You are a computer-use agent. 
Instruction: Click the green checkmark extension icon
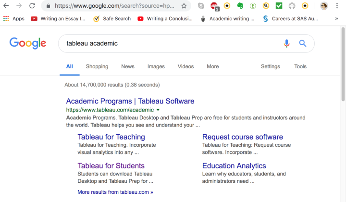279,6
